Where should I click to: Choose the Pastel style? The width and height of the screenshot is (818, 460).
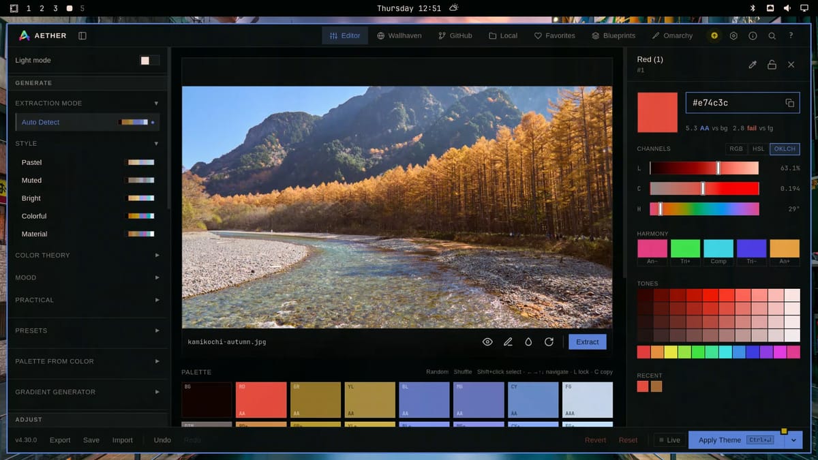point(87,162)
